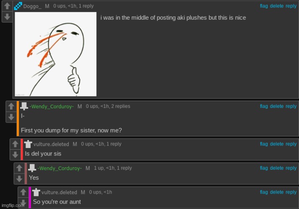Reply to Doggo_'s comment

(x=291, y=6)
